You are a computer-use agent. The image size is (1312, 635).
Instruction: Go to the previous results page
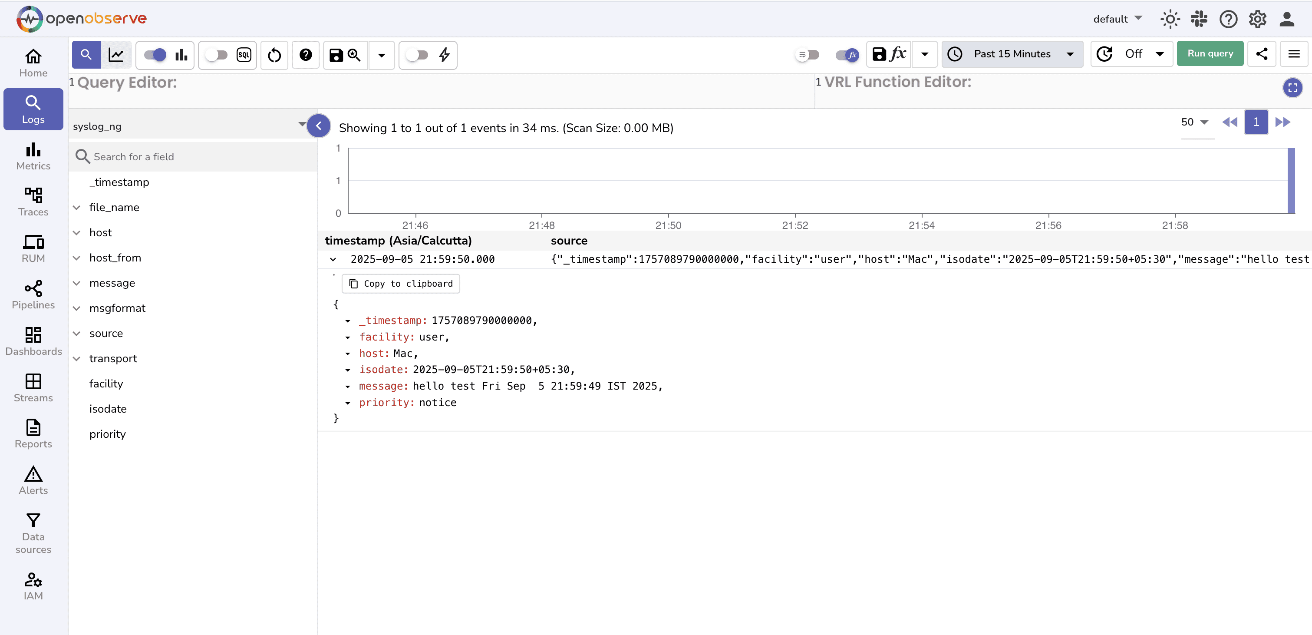point(1230,122)
